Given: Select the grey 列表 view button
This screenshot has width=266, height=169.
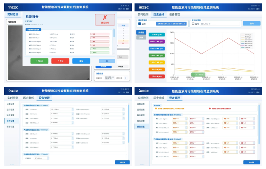Looking at the screenshot, I should click(x=141, y=38).
